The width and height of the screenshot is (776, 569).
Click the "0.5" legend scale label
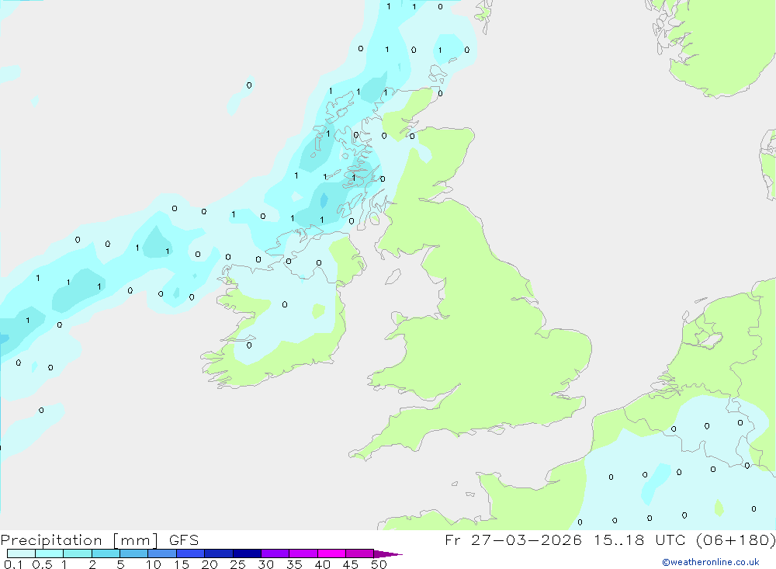42,564
